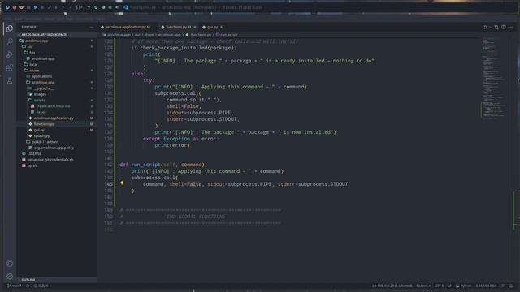Screen dimensions: 520x292
Task: Click the red taskbar icon at top
Action: [15, 7]
